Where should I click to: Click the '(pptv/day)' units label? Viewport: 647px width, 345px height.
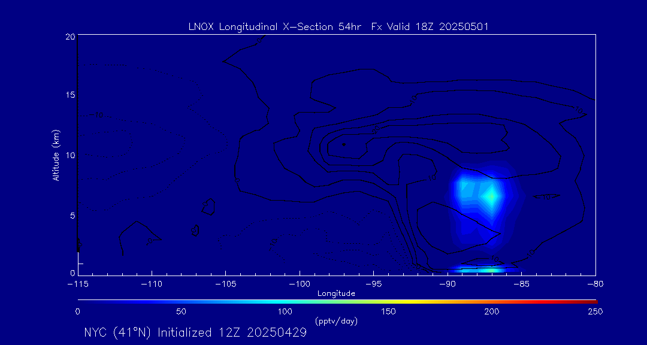tap(336, 320)
